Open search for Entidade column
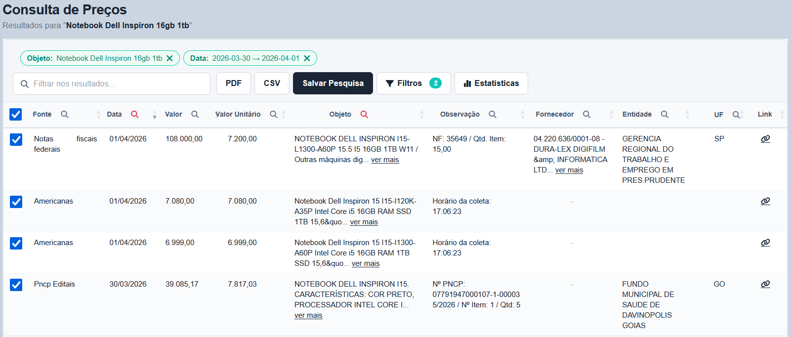Viewport: 791px width, 337px height. (x=665, y=114)
